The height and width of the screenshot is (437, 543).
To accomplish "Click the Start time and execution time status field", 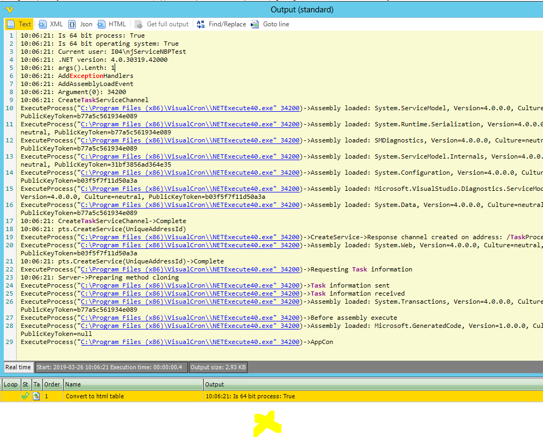I will (111, 368).
